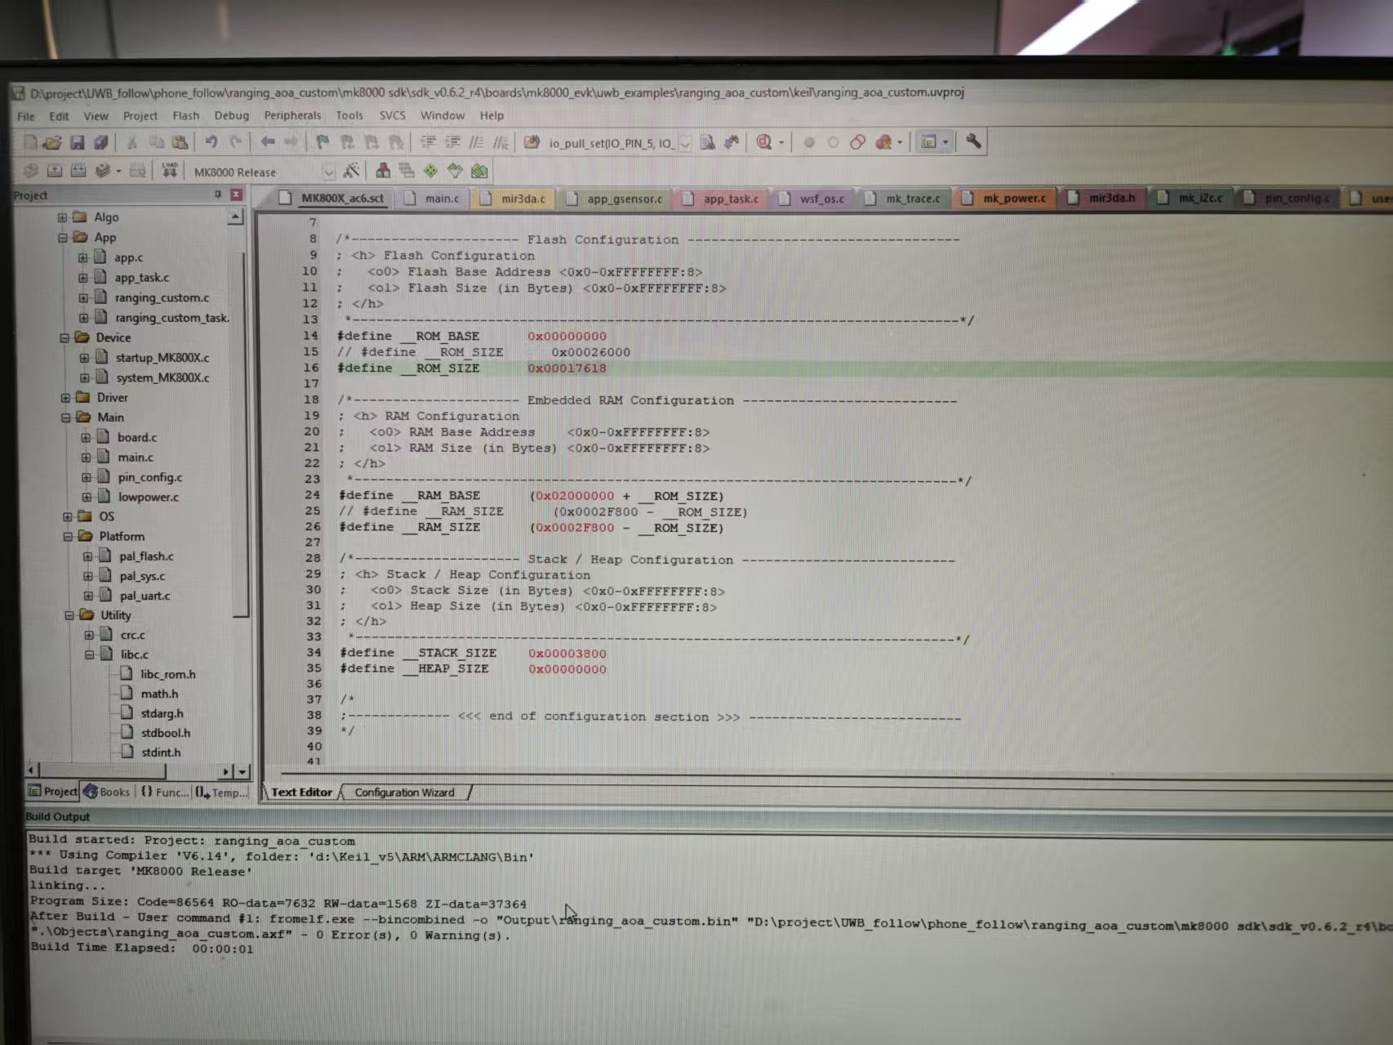Switch to the mir3da.c editor tab
The height and width of the screenshot is (1045, 1393).
(514, 199)
